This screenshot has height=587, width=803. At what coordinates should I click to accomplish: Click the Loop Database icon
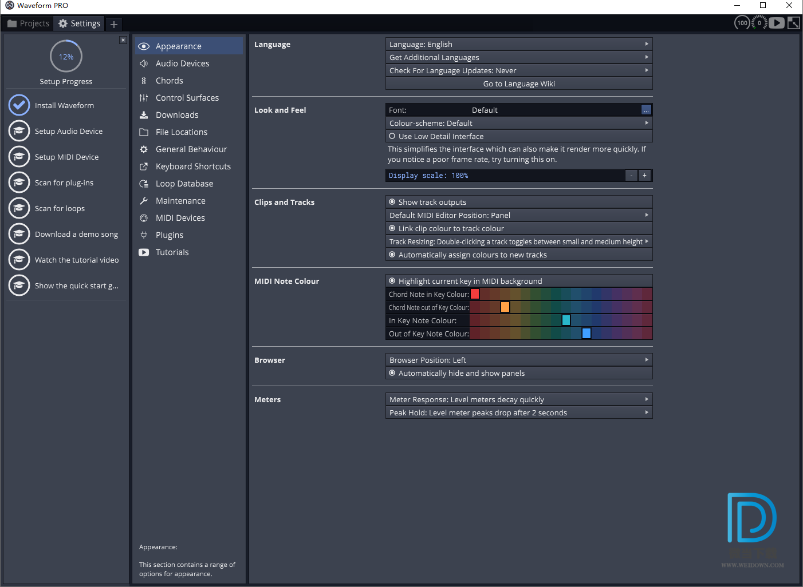point(144,184)
